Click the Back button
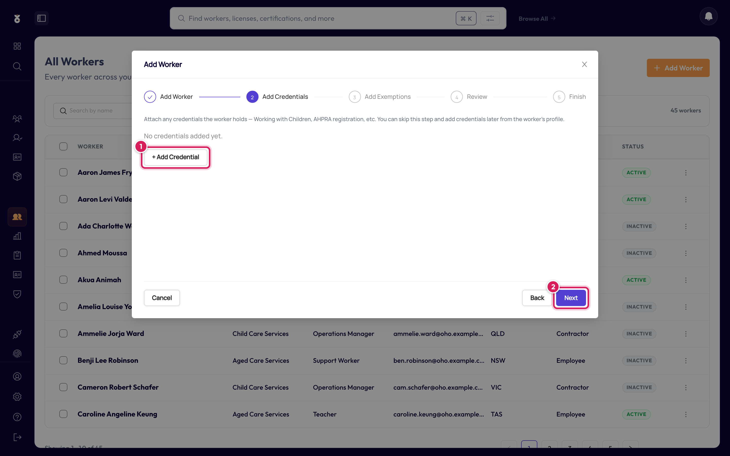This screenshot has width=730, height=456. (537, 298)
